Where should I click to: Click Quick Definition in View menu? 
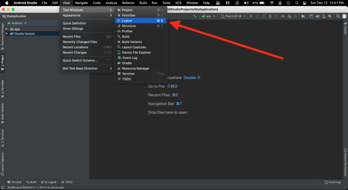pyautogui.click(x=87, y=23)
